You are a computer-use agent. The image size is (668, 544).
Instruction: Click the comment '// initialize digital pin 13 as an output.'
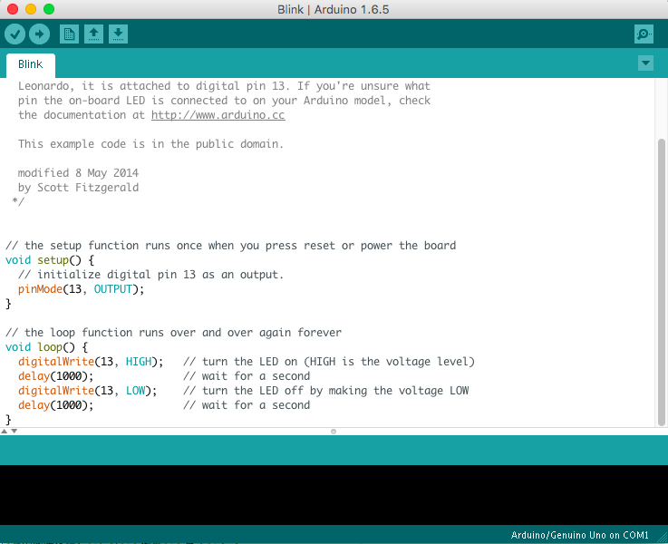[150, 275]
